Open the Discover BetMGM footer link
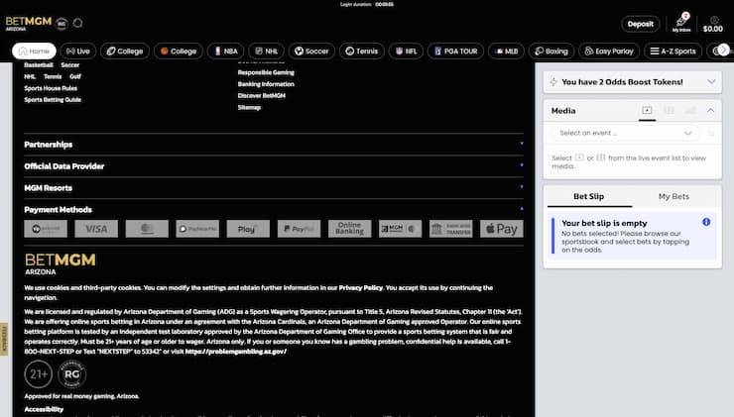 [261, 95]
